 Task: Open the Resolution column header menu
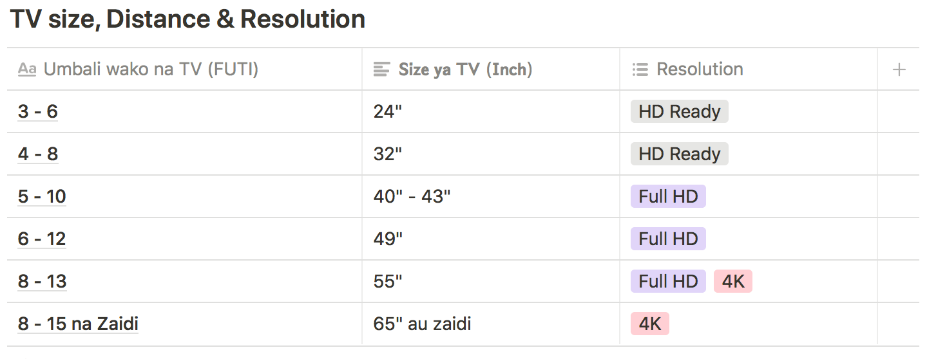(749, 69)
